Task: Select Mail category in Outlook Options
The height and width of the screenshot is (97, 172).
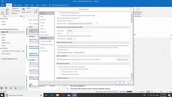Action: pos(46,16)
